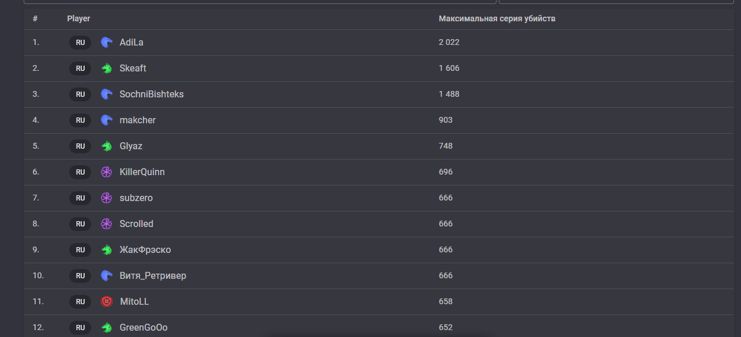Open player profile makcher
The width and height of the screenshot is (741, 337).
pos(137,120)
